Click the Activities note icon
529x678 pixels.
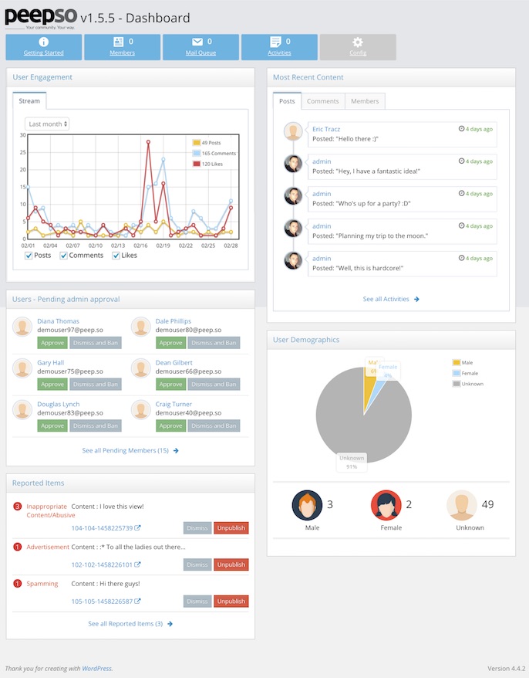[275, 42]
